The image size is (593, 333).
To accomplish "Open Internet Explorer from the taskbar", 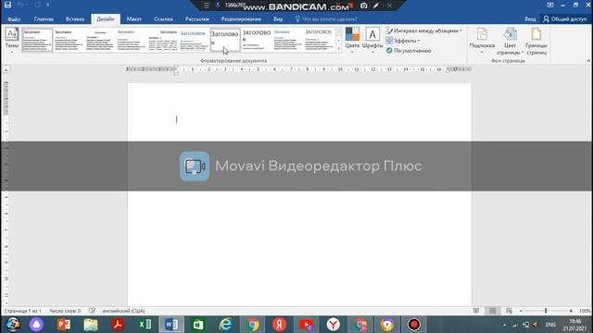I will [x=225, y=325].
